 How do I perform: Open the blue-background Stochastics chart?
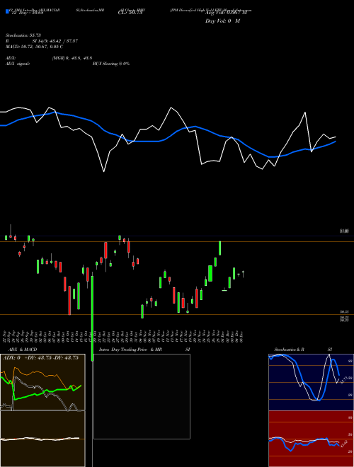coord(311,382)
